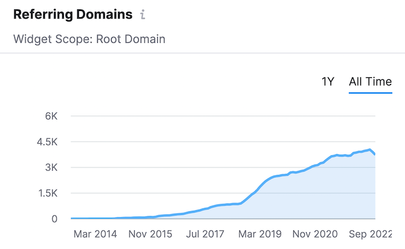Click the chart line's highest peak
Screen dimensions: 405x249
369,149
